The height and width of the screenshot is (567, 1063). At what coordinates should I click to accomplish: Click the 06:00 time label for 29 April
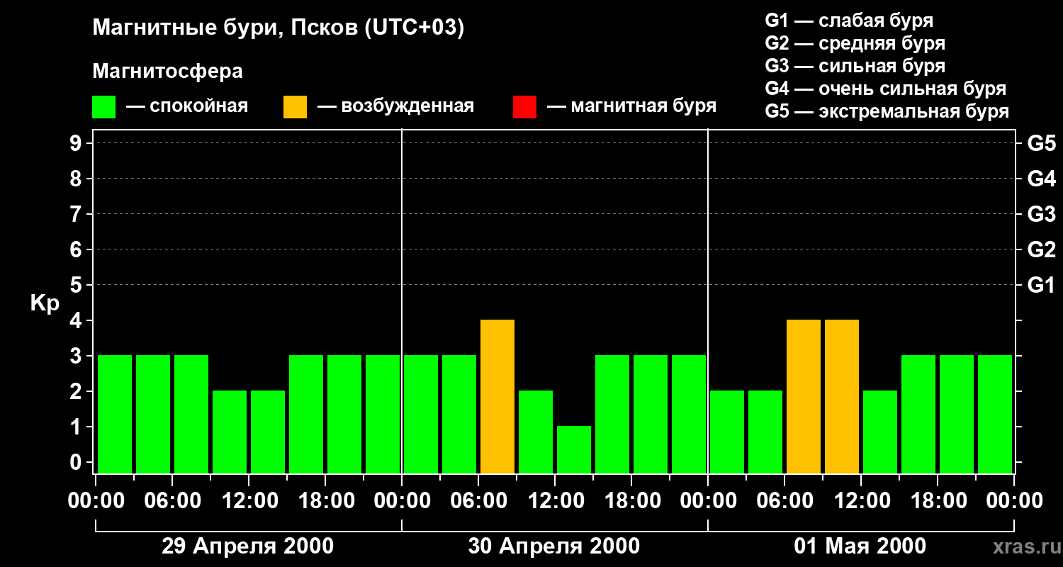pos(172,500)
